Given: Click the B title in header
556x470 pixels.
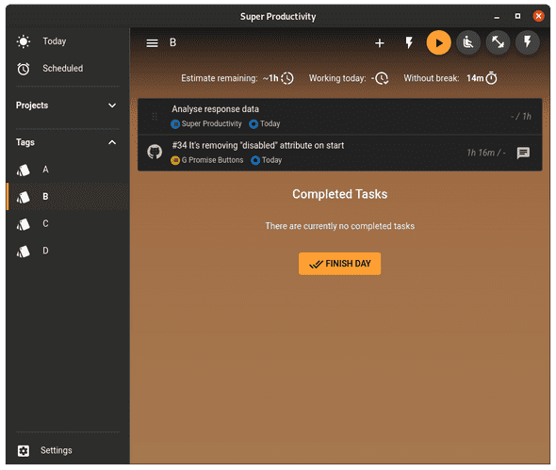Looking at the screenshot, I should (x=172, y=42).
